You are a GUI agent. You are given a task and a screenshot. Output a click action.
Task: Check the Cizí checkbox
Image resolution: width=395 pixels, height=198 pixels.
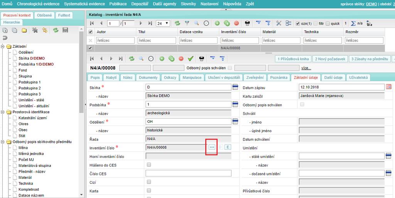149,182
